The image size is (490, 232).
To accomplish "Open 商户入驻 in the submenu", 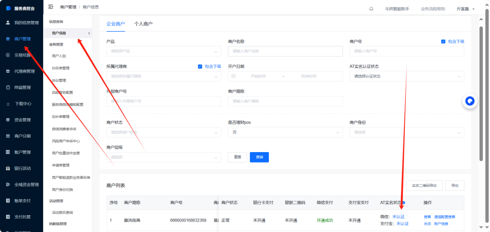I will (x=59, y=56).
